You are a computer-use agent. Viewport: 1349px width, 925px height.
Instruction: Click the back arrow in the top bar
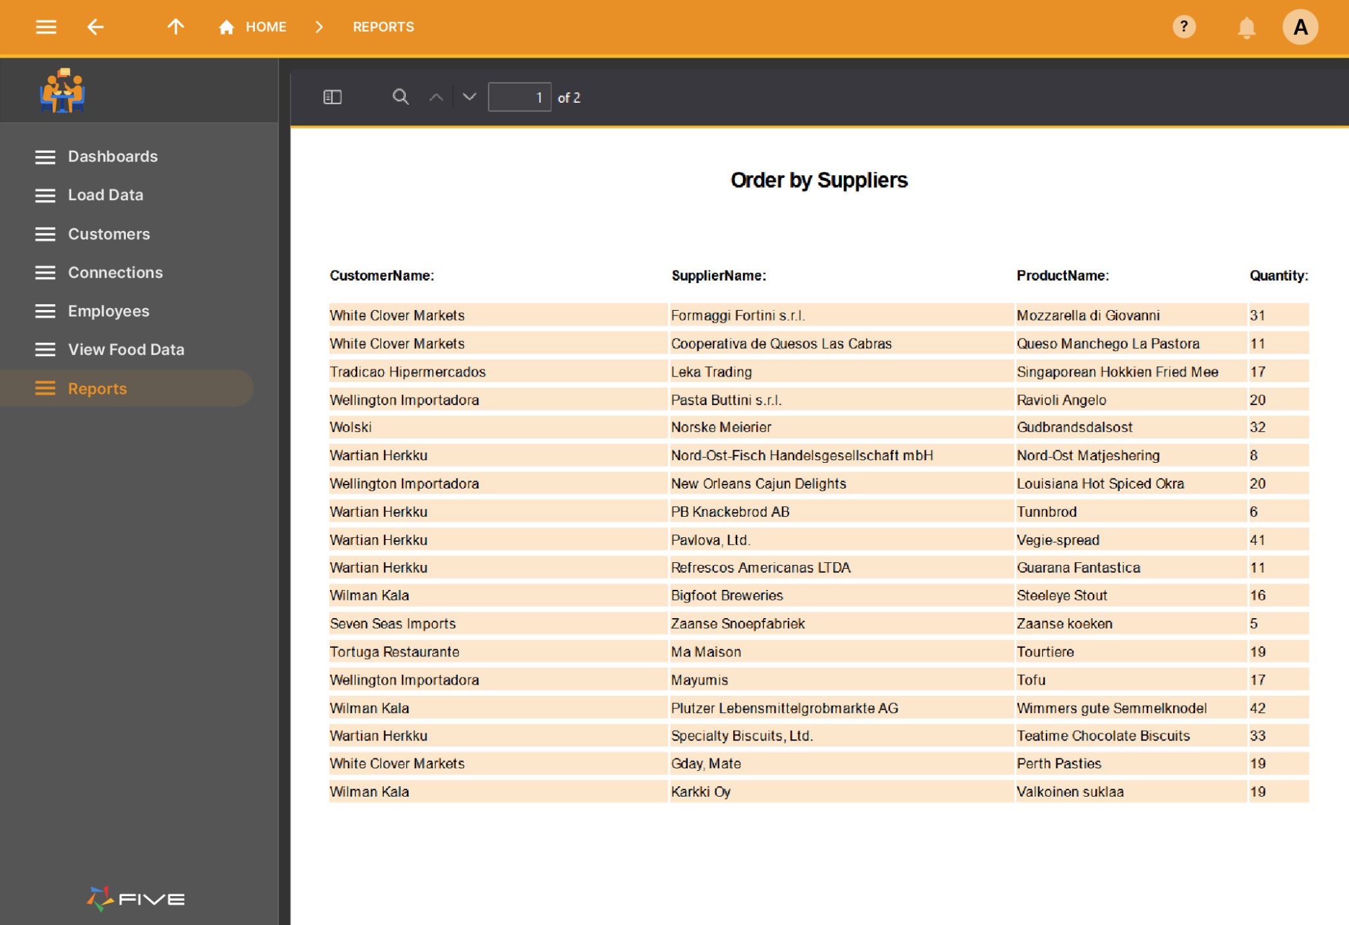click(x=96, y=26)
